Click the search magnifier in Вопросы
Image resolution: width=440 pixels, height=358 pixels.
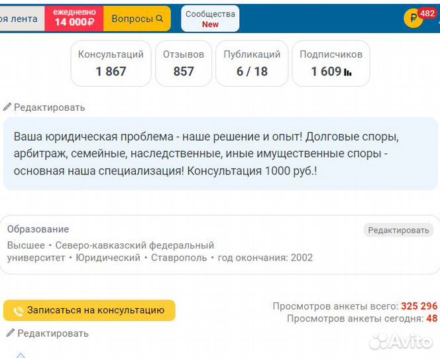[160, 19]
